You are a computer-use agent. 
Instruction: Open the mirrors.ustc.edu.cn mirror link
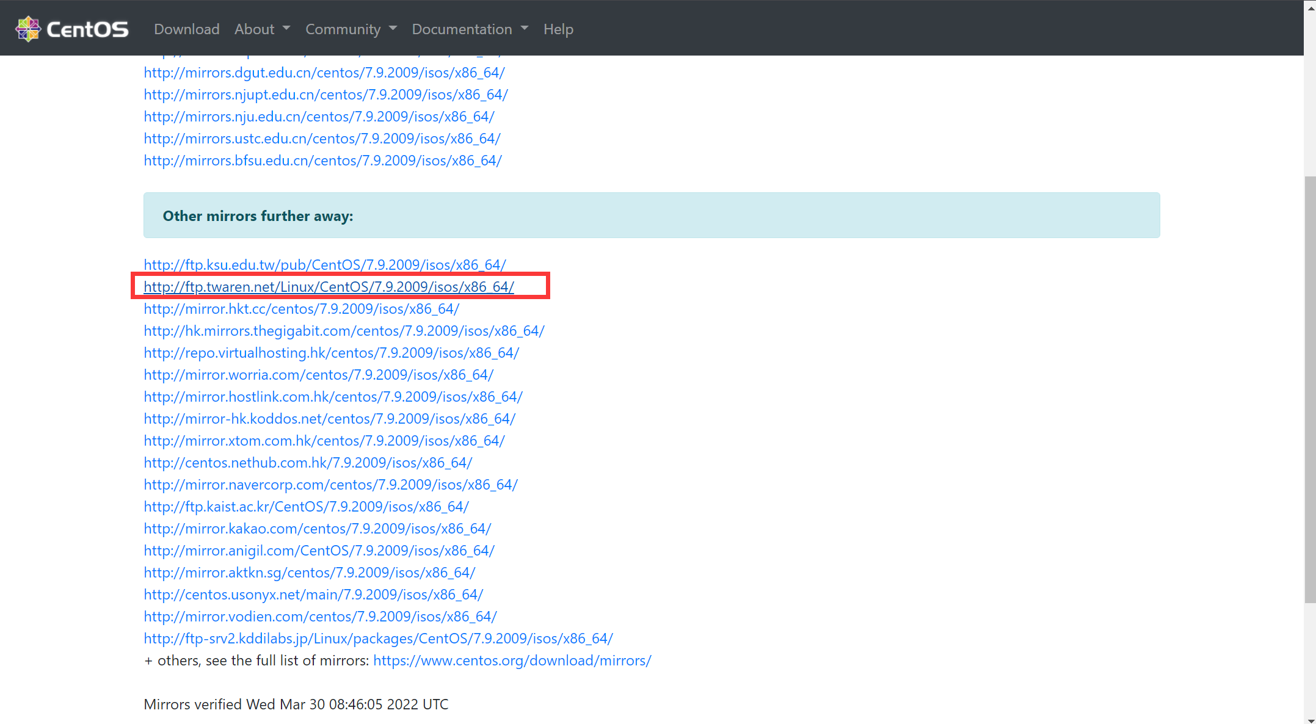tap(322, 139)
